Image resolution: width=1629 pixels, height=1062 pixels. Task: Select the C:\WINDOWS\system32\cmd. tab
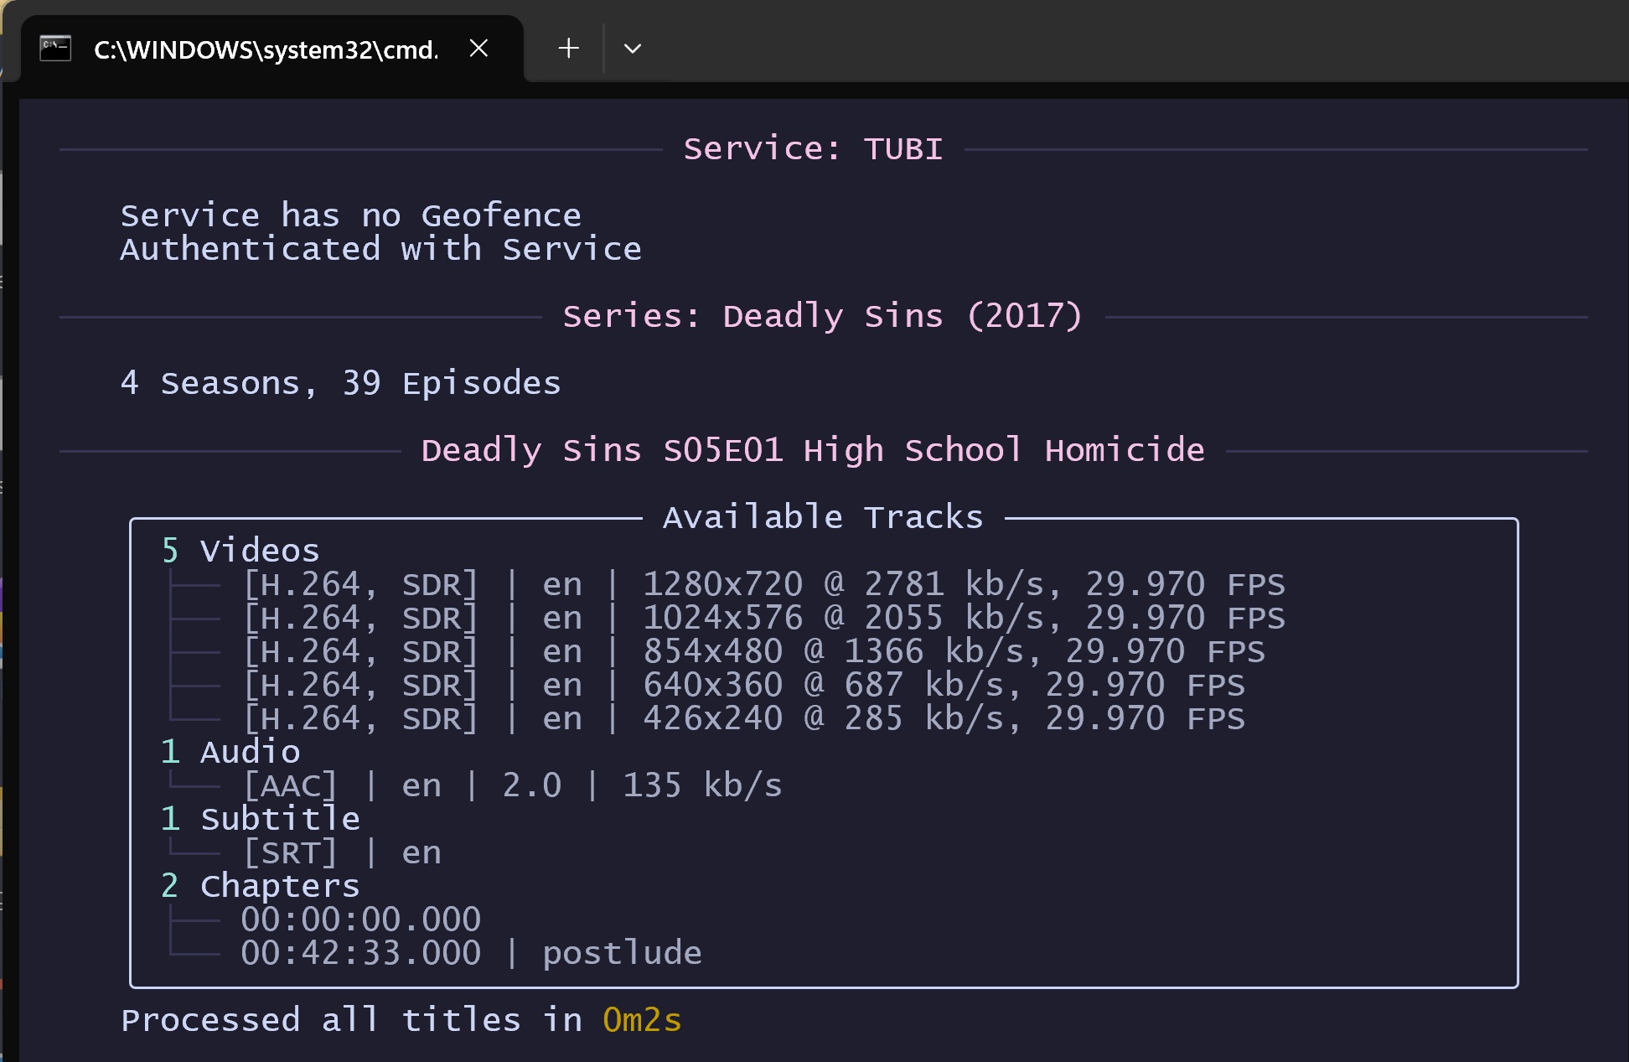(265, 50)
